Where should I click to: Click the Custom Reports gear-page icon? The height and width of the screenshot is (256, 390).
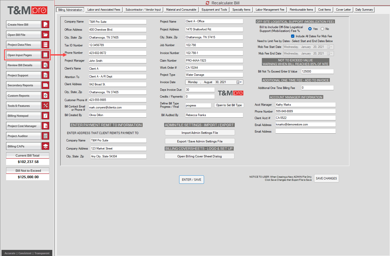[45, 95]
